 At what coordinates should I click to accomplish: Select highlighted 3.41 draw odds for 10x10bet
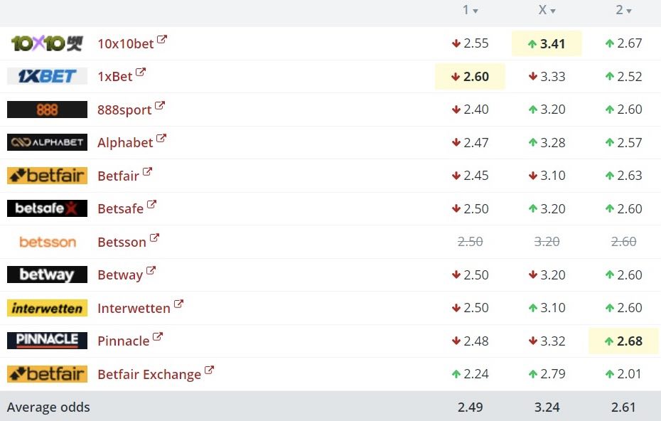(x=547, y=43)
